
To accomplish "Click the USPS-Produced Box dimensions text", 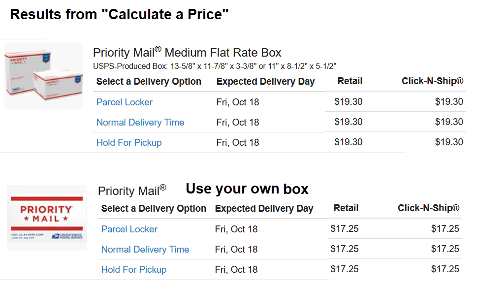I will 215,66.
